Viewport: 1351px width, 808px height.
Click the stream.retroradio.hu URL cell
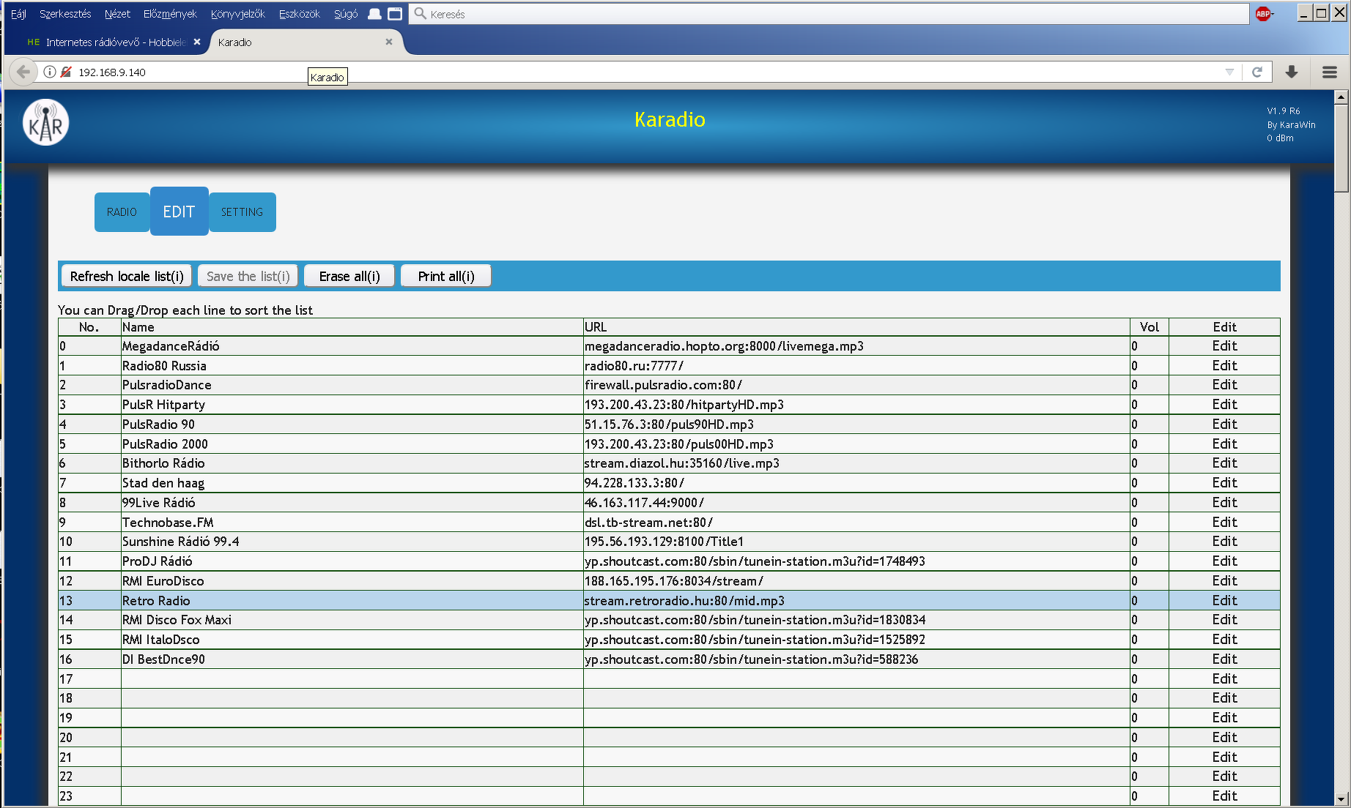point(856,601)
